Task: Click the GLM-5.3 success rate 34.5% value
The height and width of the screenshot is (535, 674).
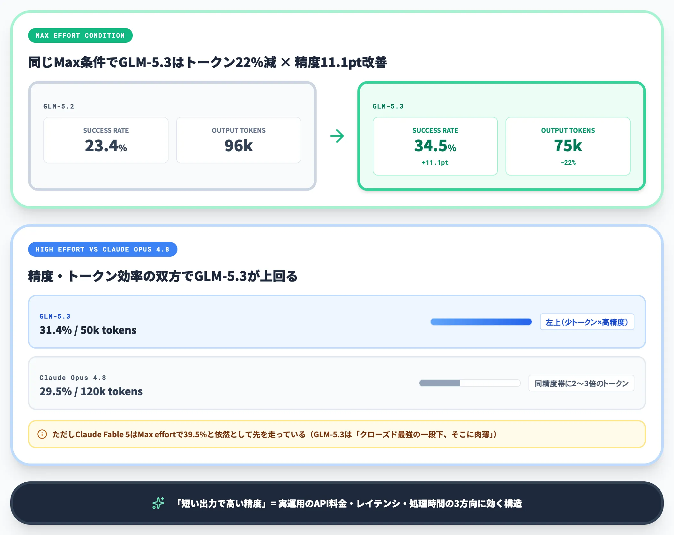Action: pos(435,146)
